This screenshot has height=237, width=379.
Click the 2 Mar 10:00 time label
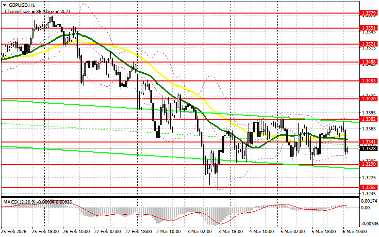pos(168,232)
